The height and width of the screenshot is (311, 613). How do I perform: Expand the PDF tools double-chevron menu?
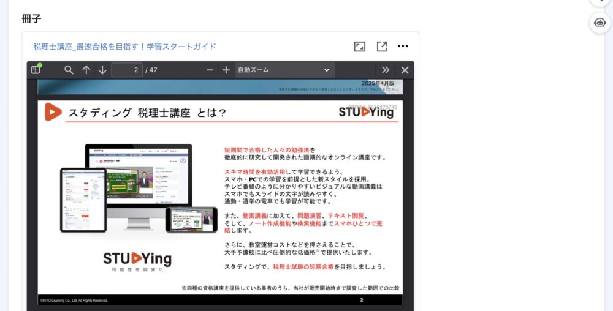point(386,70)
